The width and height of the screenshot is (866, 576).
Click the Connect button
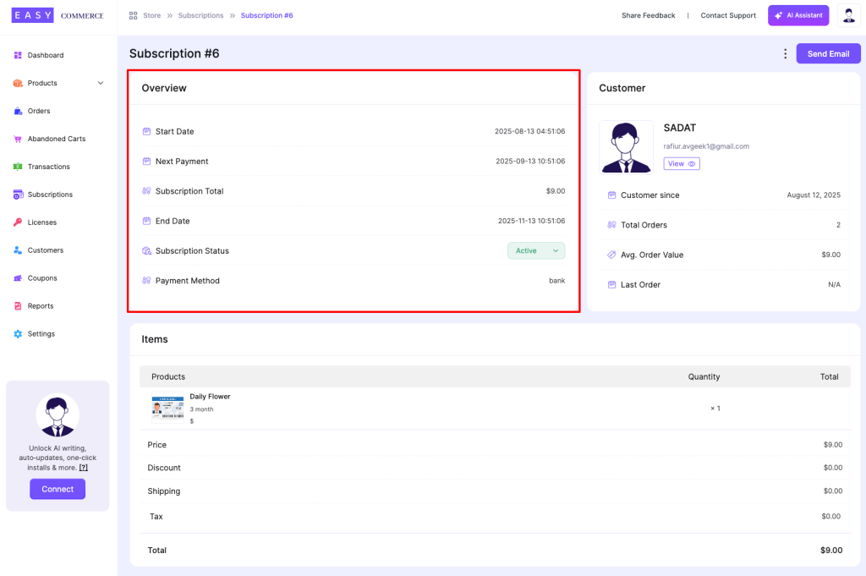(58, 489)
